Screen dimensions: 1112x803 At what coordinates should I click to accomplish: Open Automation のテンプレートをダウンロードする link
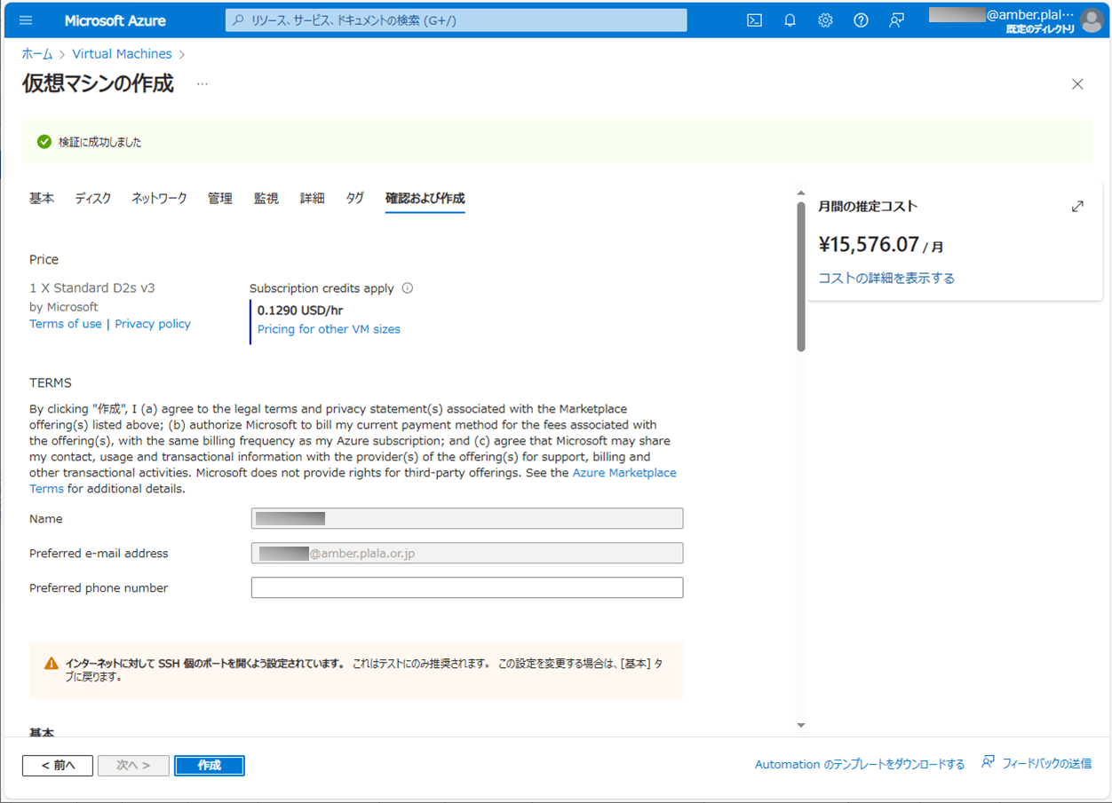coord(860,764)
